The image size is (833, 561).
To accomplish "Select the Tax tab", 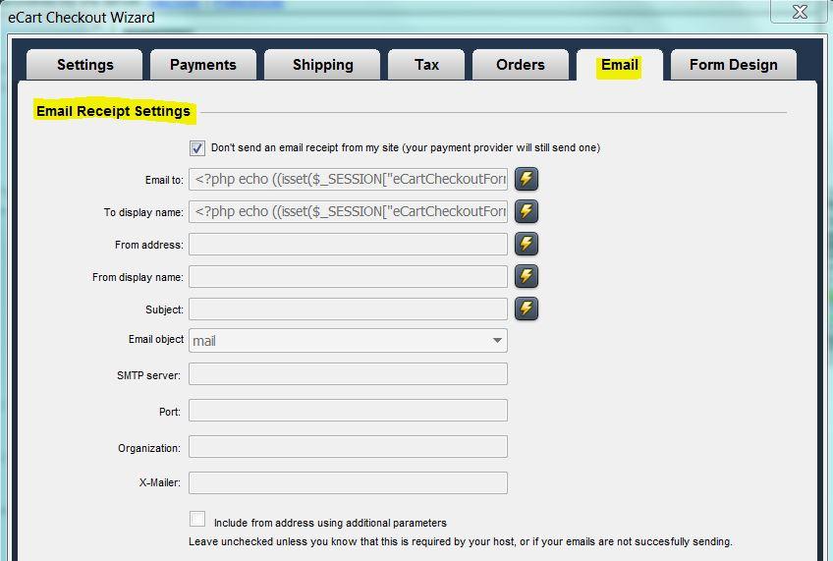I will point(426,65).
